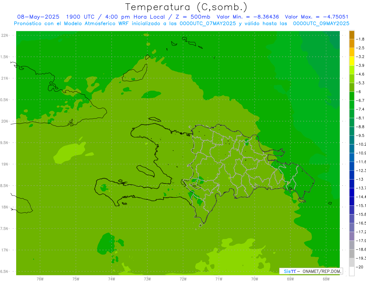This screenshot has width=366, height=283.
Task: Click the '71W' longitude label
Action: 219,279
